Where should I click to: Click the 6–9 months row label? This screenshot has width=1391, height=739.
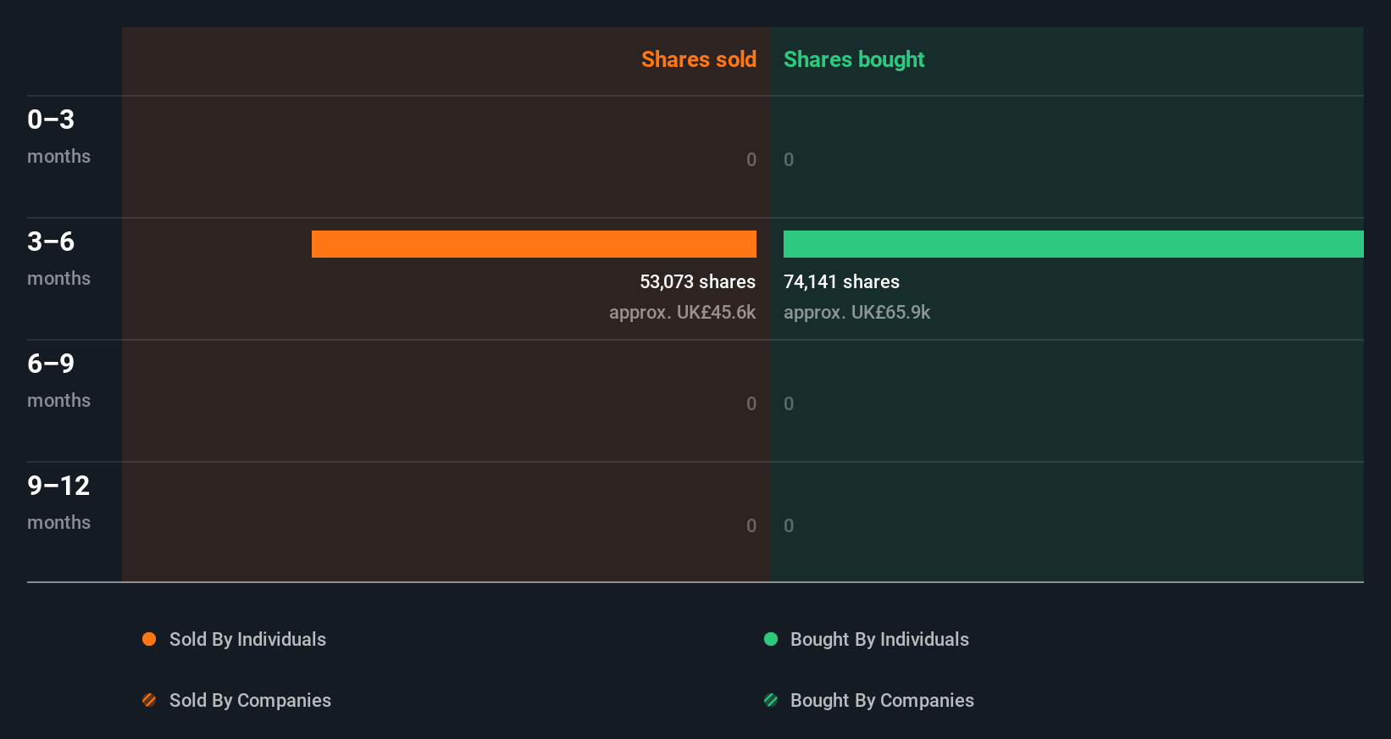tap(58, 381)
